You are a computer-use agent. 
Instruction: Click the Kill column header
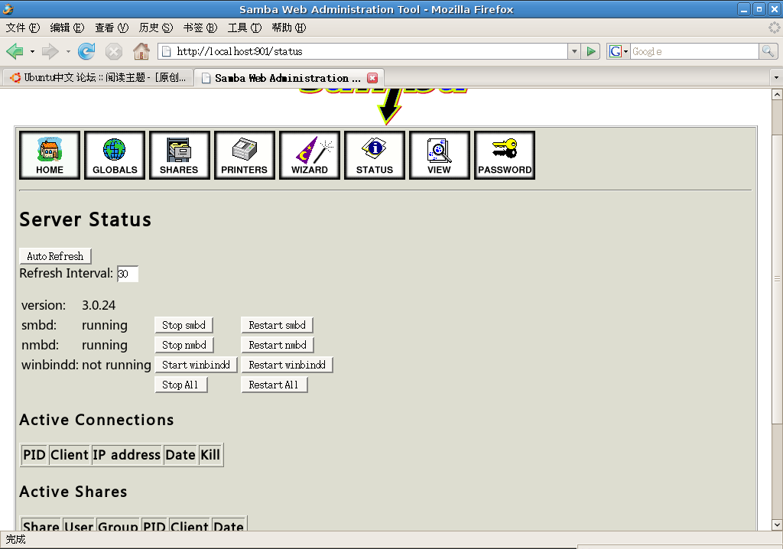210,455
